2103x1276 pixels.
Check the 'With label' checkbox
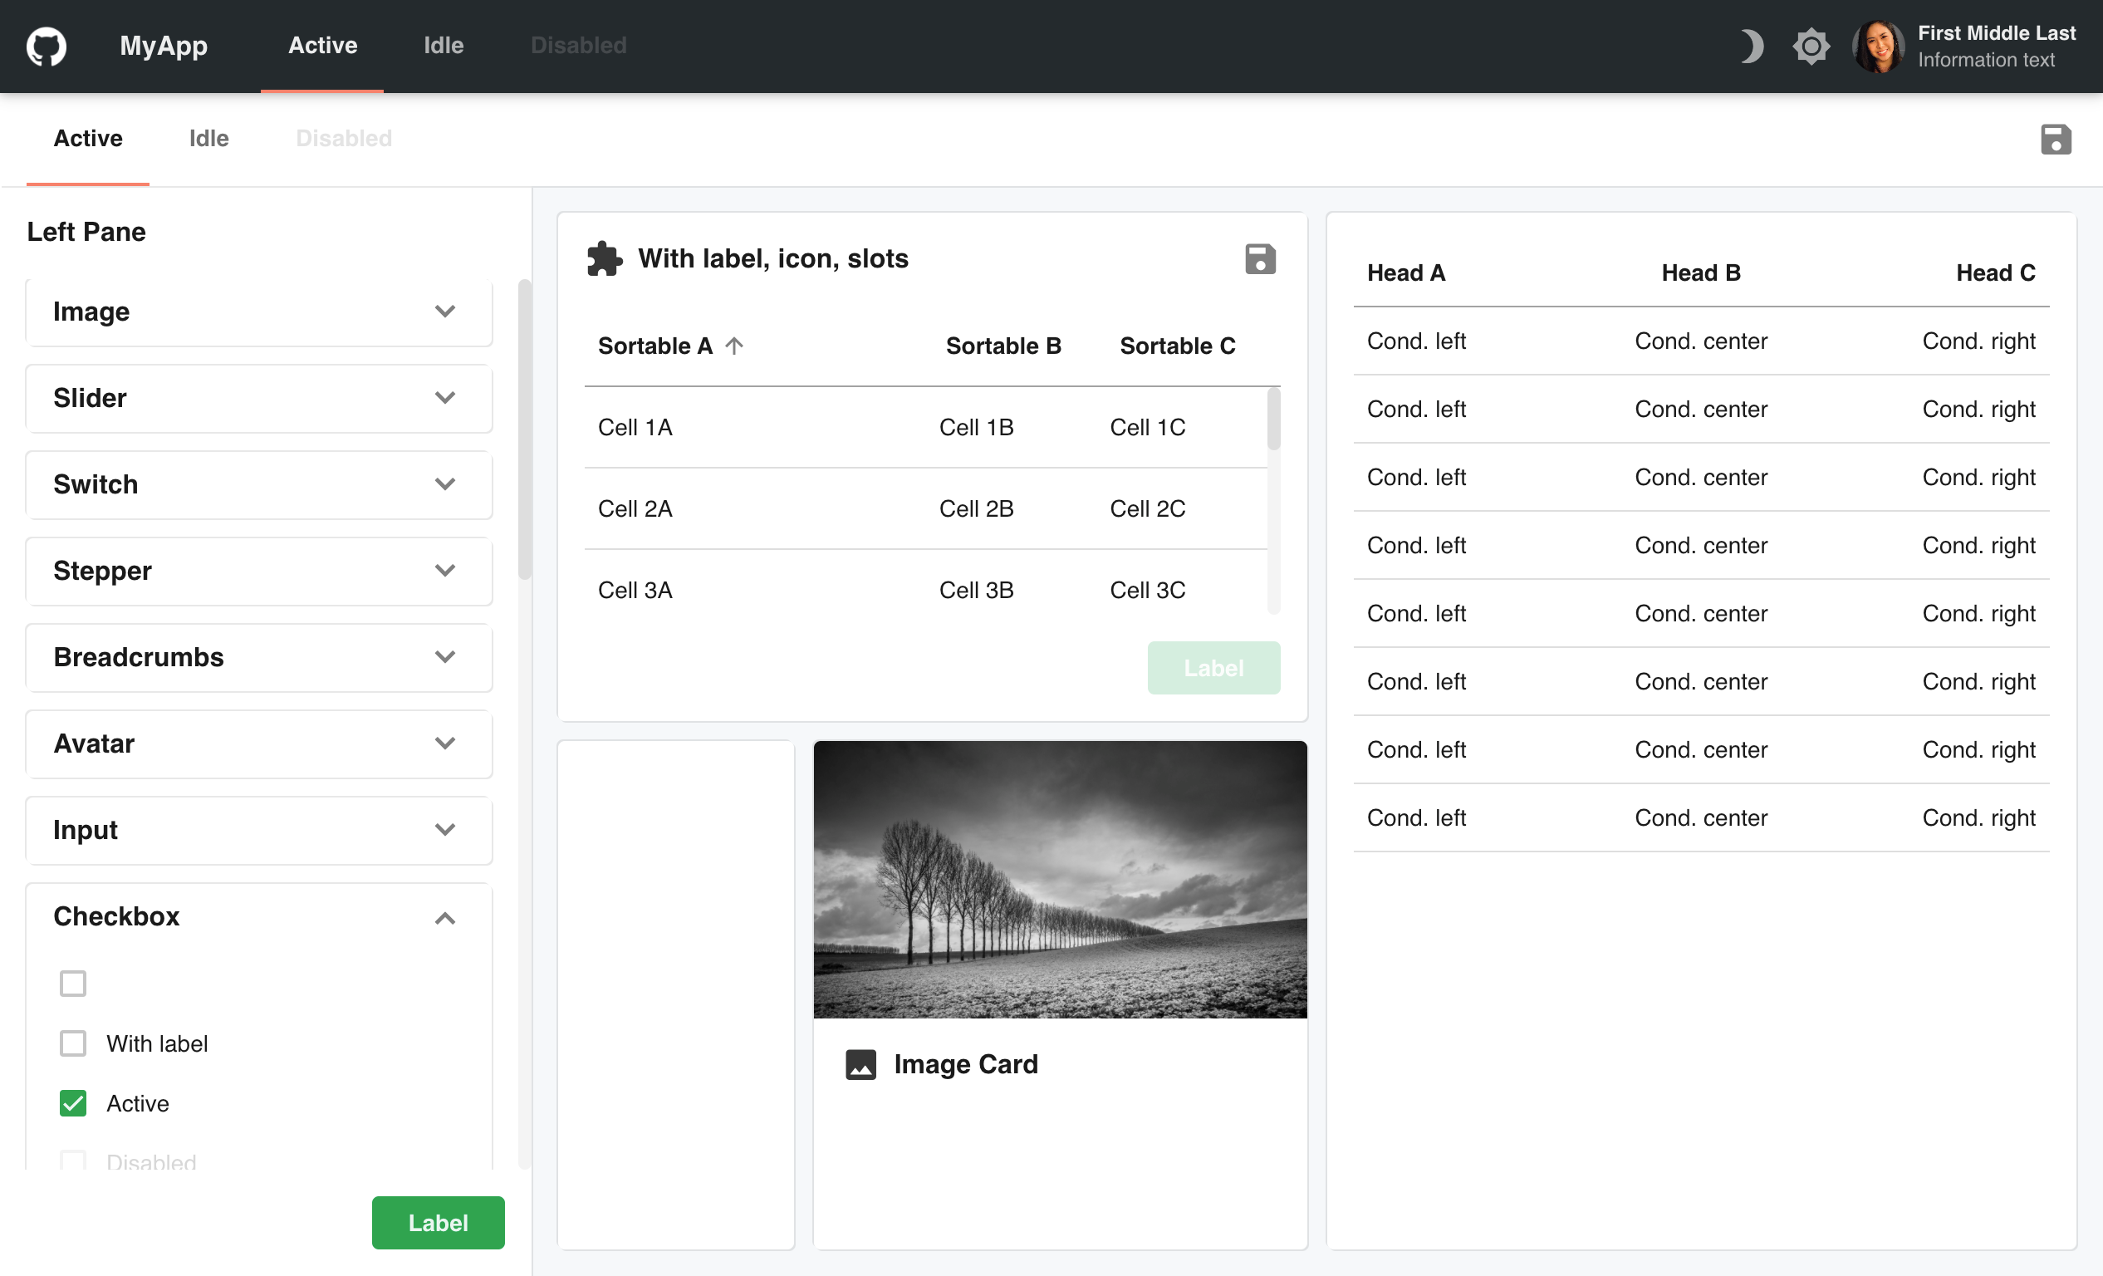[x=73, y=1043]
